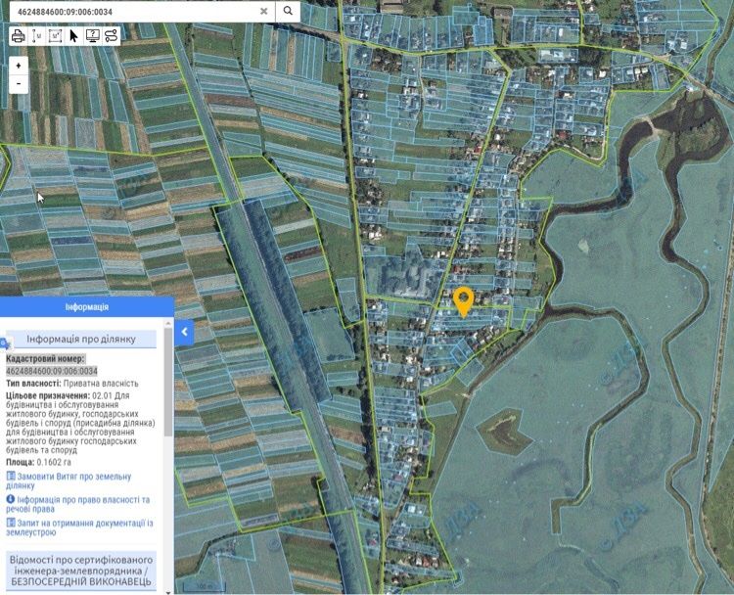The width and height of the screenshot is (734, 595).
Task: Click the Відомості про сертифікованого інженера heading
Action: coord(81,571)
